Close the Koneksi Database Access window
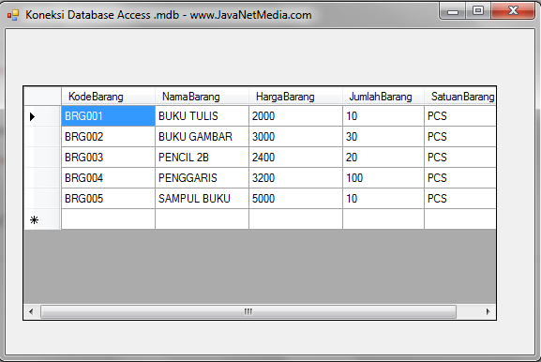541x362 pixels. [x=513, y=11]
